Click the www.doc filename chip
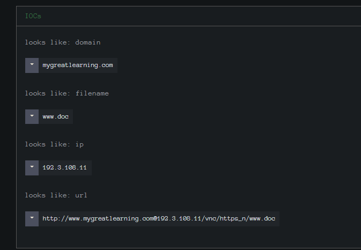Viewport: 361px width, 250px height. (55, 117)
